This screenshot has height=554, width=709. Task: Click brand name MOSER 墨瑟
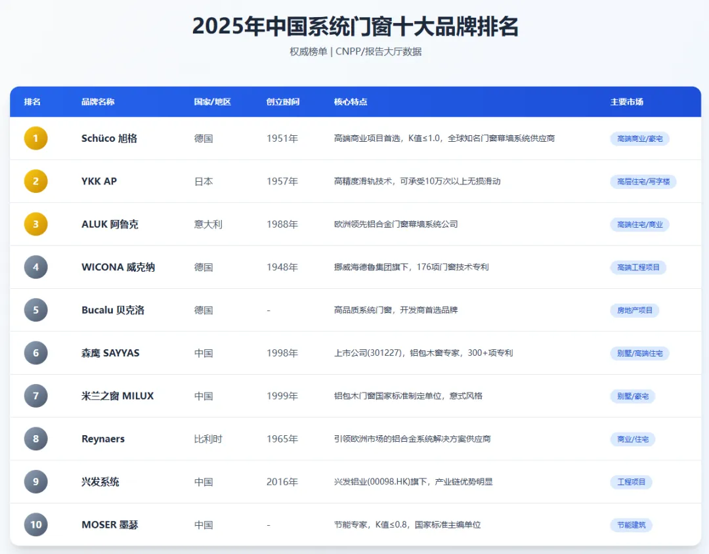pos(110,525)
